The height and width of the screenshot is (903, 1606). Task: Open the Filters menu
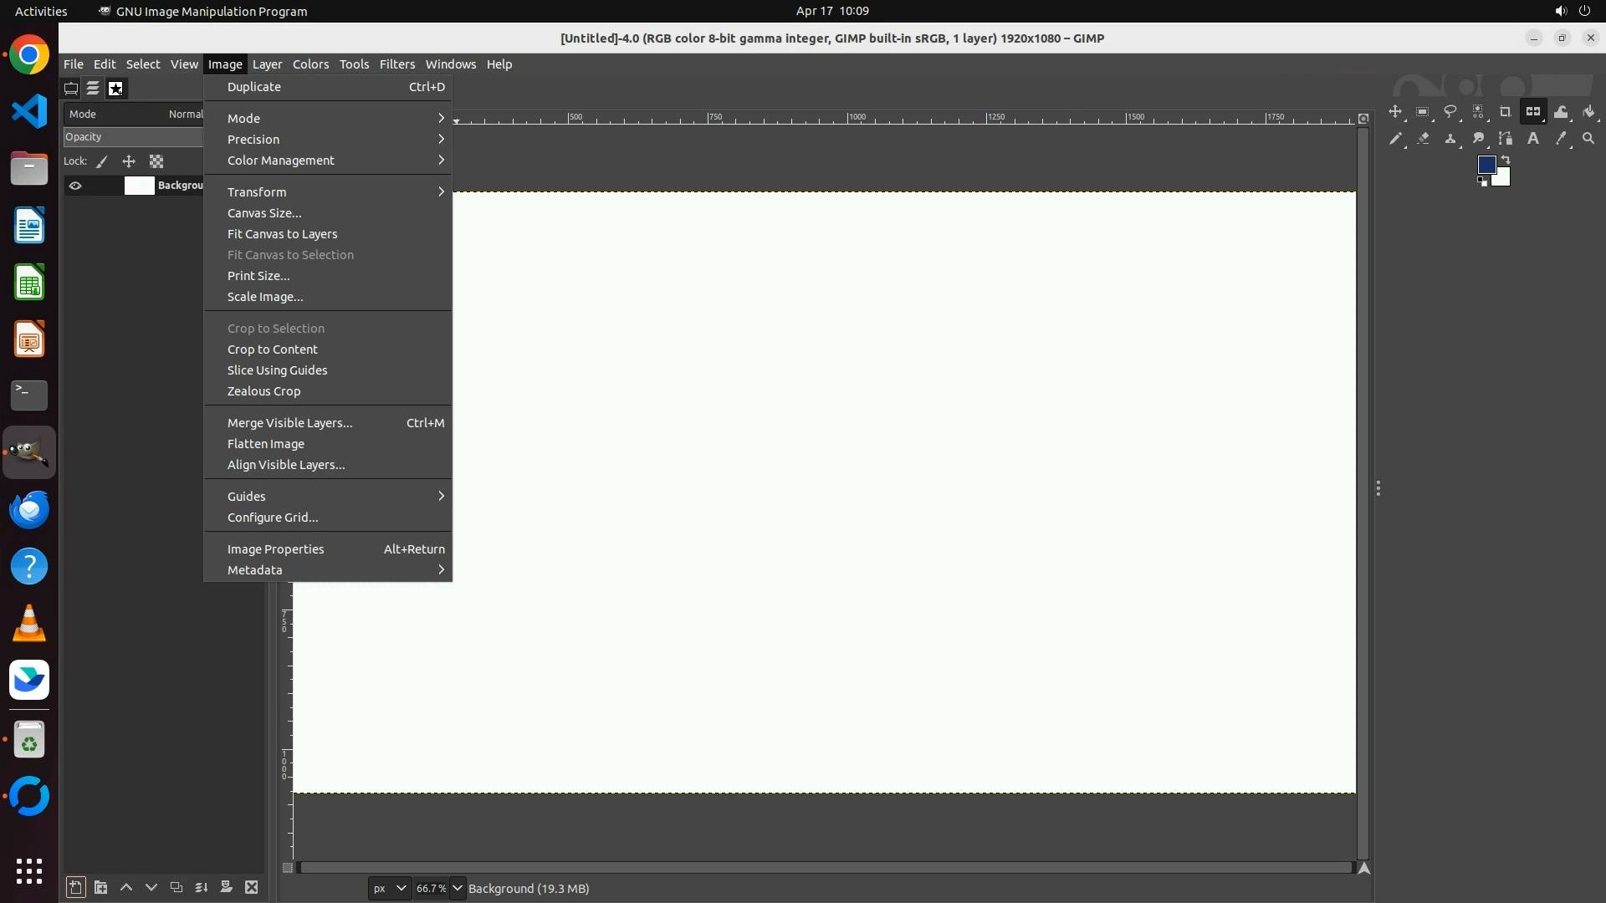click(x=396, y=64)
